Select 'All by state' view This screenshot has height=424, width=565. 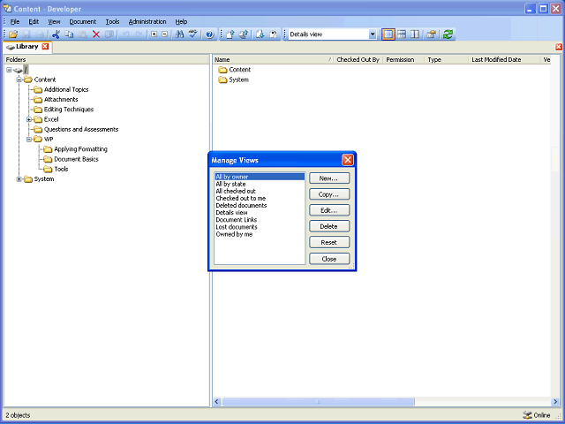click(x=230, y=184)
